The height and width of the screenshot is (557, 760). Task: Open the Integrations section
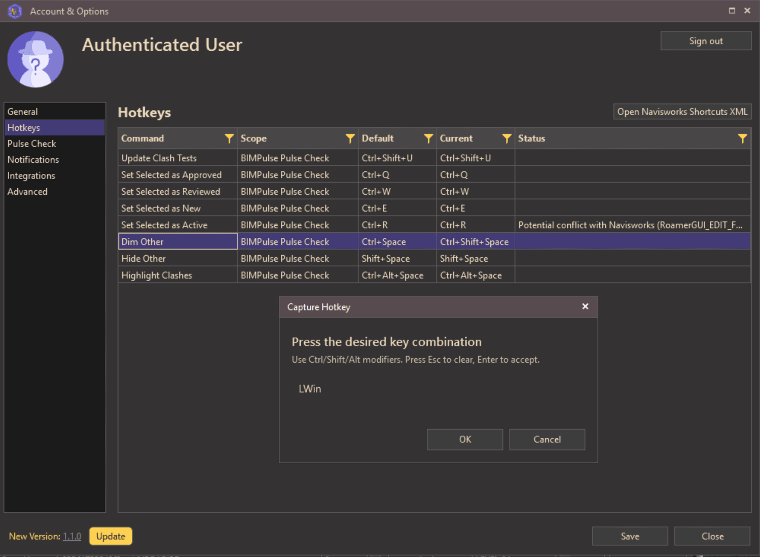[31, 176]
